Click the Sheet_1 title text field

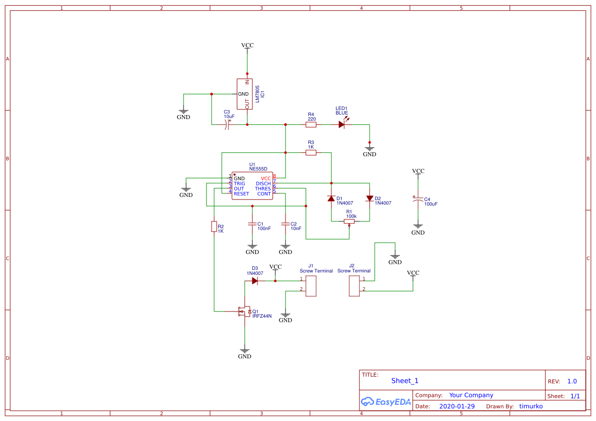pyautogui.click(x=404, y=381)
